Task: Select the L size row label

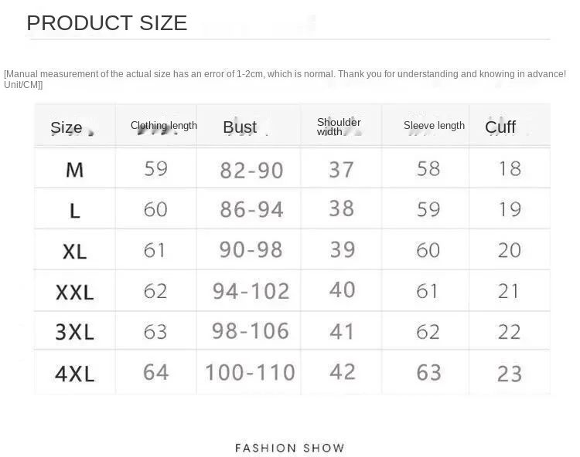Action: click(x=75, y=210)
